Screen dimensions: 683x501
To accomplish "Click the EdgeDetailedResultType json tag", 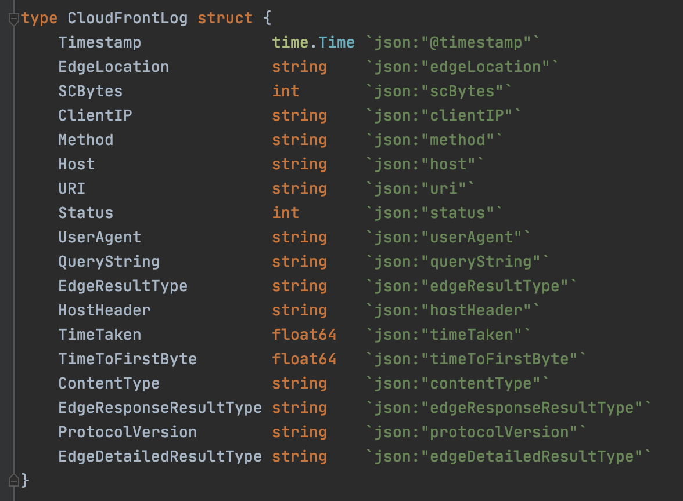I will coord(508,457).
